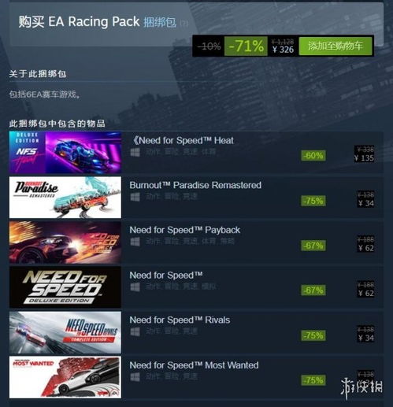This screenshot has height=407, width=393.
Task: Open the Need for Speed Payback title
Action: [x=184, y=230]
